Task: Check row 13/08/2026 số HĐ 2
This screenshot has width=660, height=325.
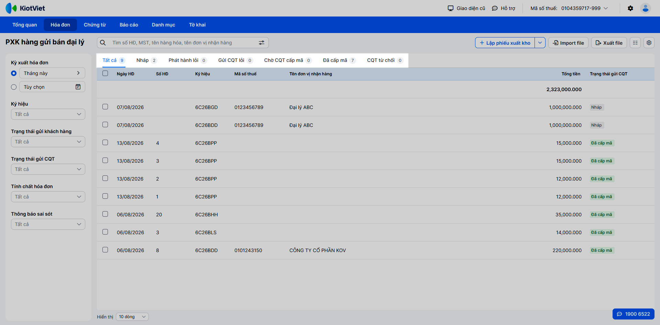Action: (105, 178)
